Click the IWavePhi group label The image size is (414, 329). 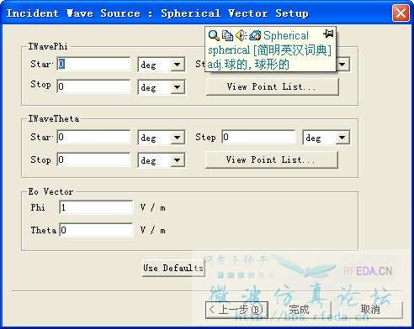(x=48, y=46)
